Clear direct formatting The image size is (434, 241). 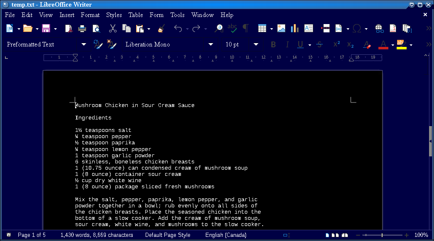[367, 44]
